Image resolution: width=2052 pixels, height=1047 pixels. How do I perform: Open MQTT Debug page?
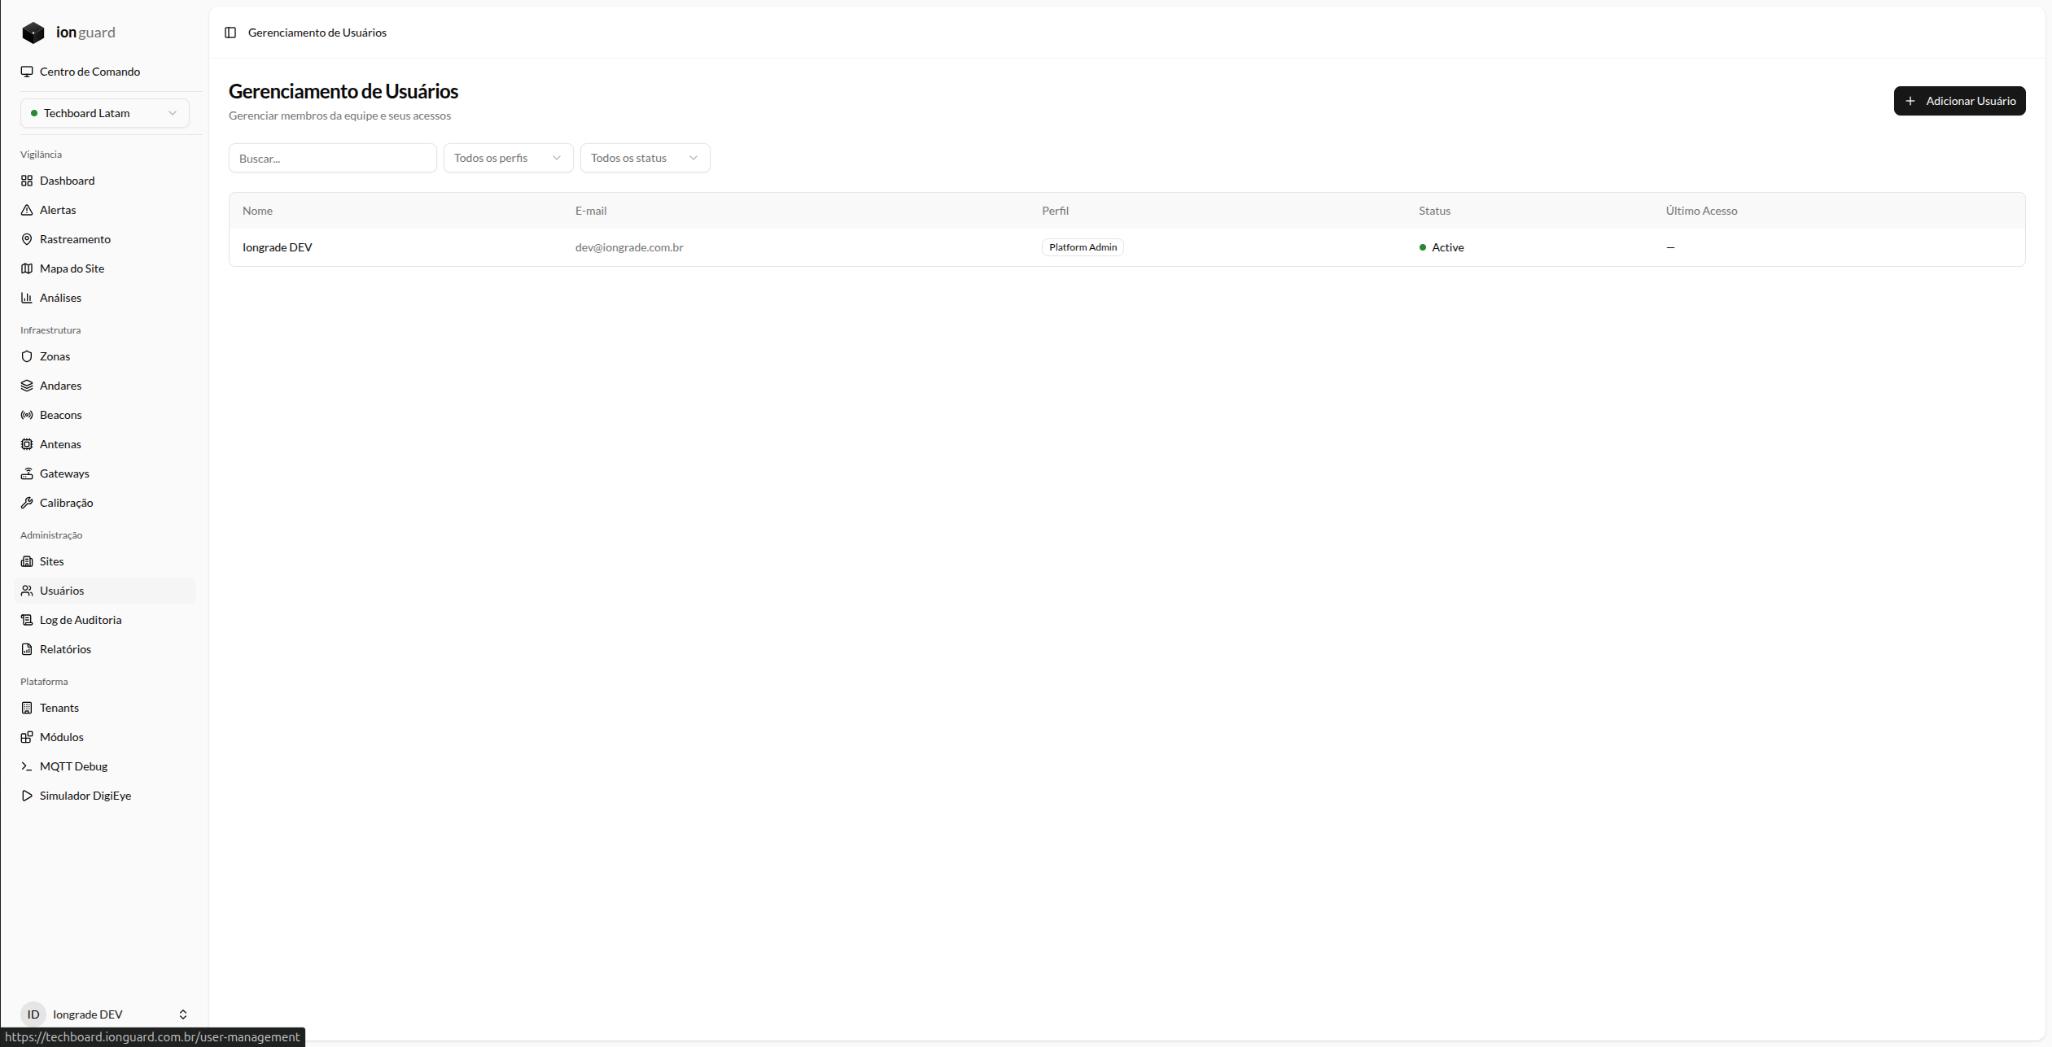pos(105,766)
